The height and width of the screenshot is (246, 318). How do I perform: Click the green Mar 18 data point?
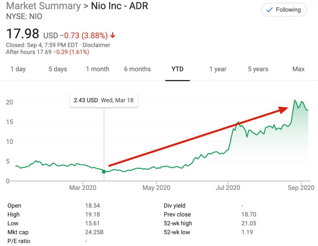point(104,172)
